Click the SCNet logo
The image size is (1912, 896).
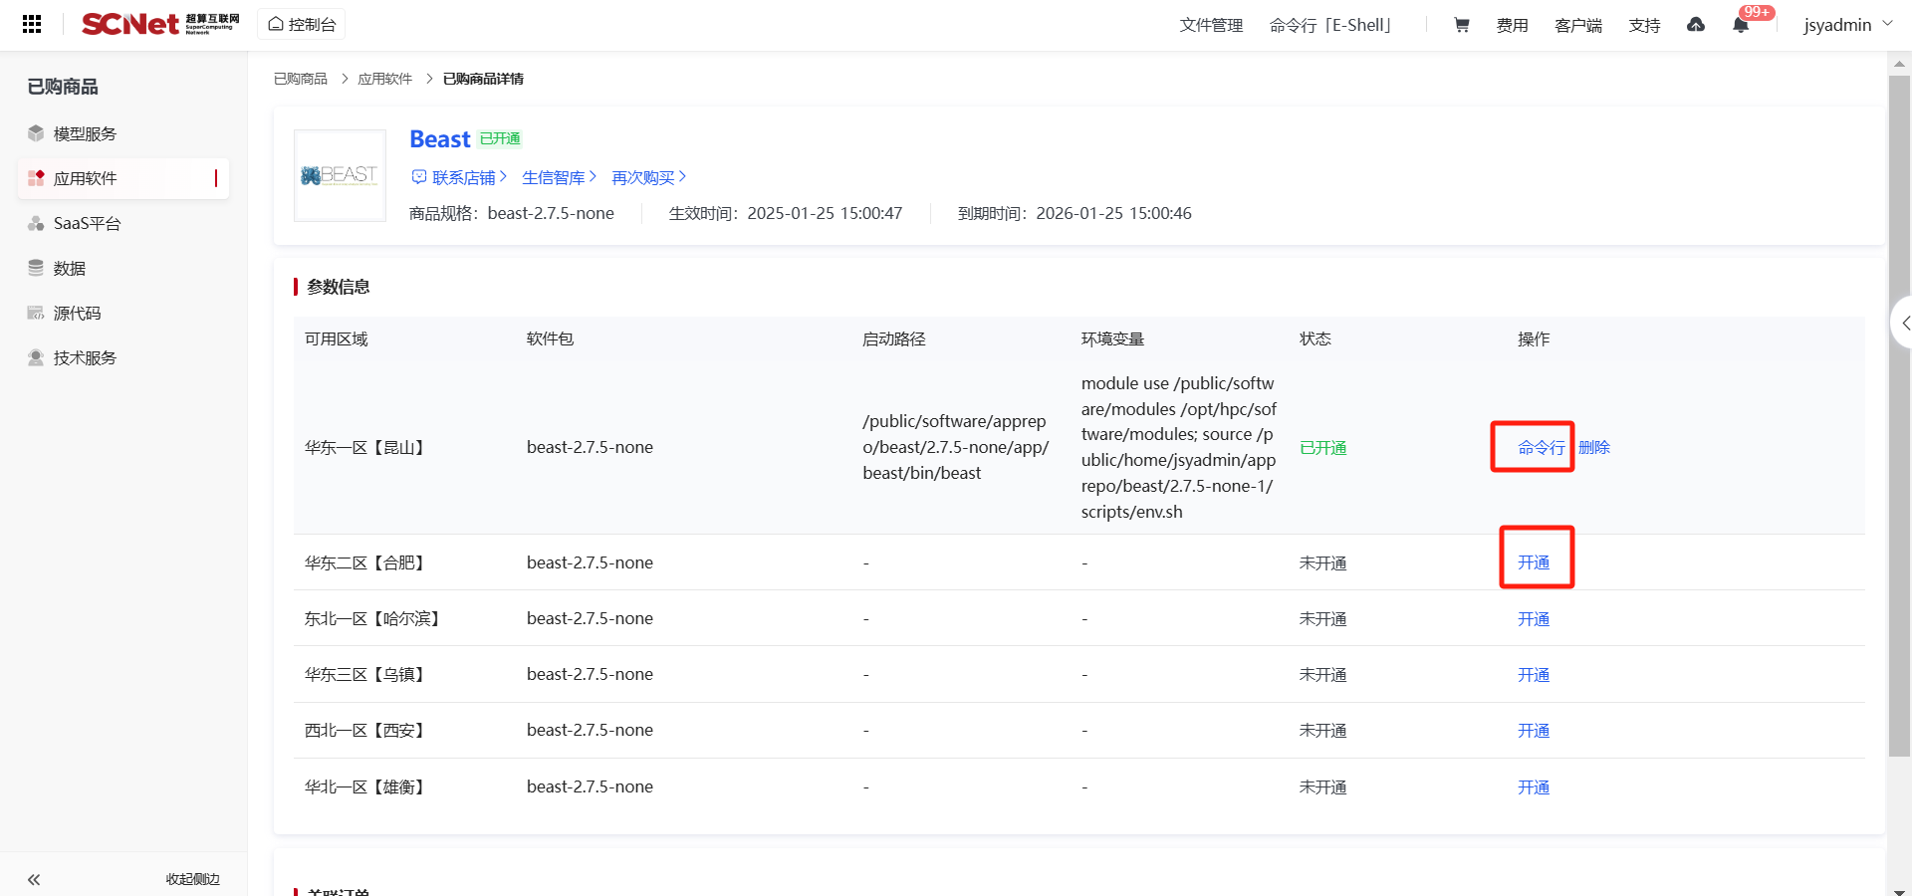(x=159, y=24)
